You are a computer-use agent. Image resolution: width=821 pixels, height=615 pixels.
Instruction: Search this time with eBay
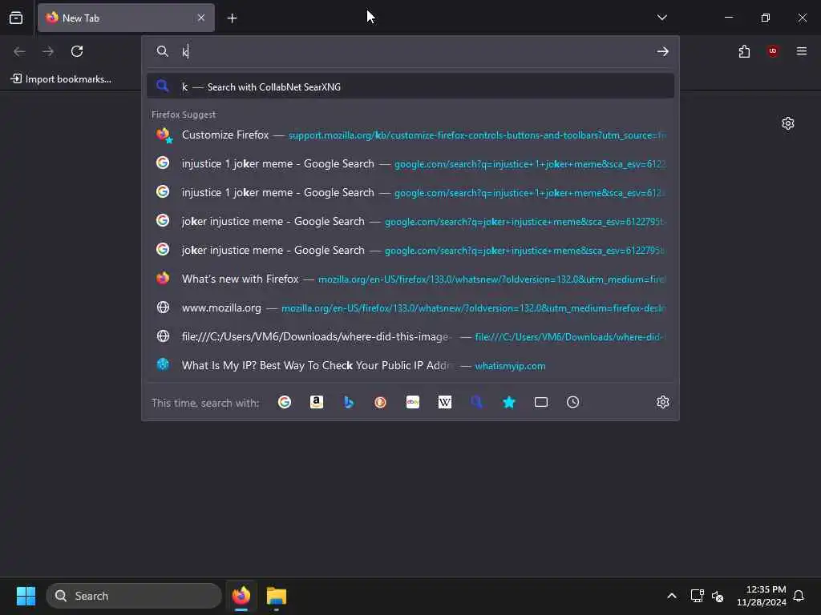click(413, 402)
